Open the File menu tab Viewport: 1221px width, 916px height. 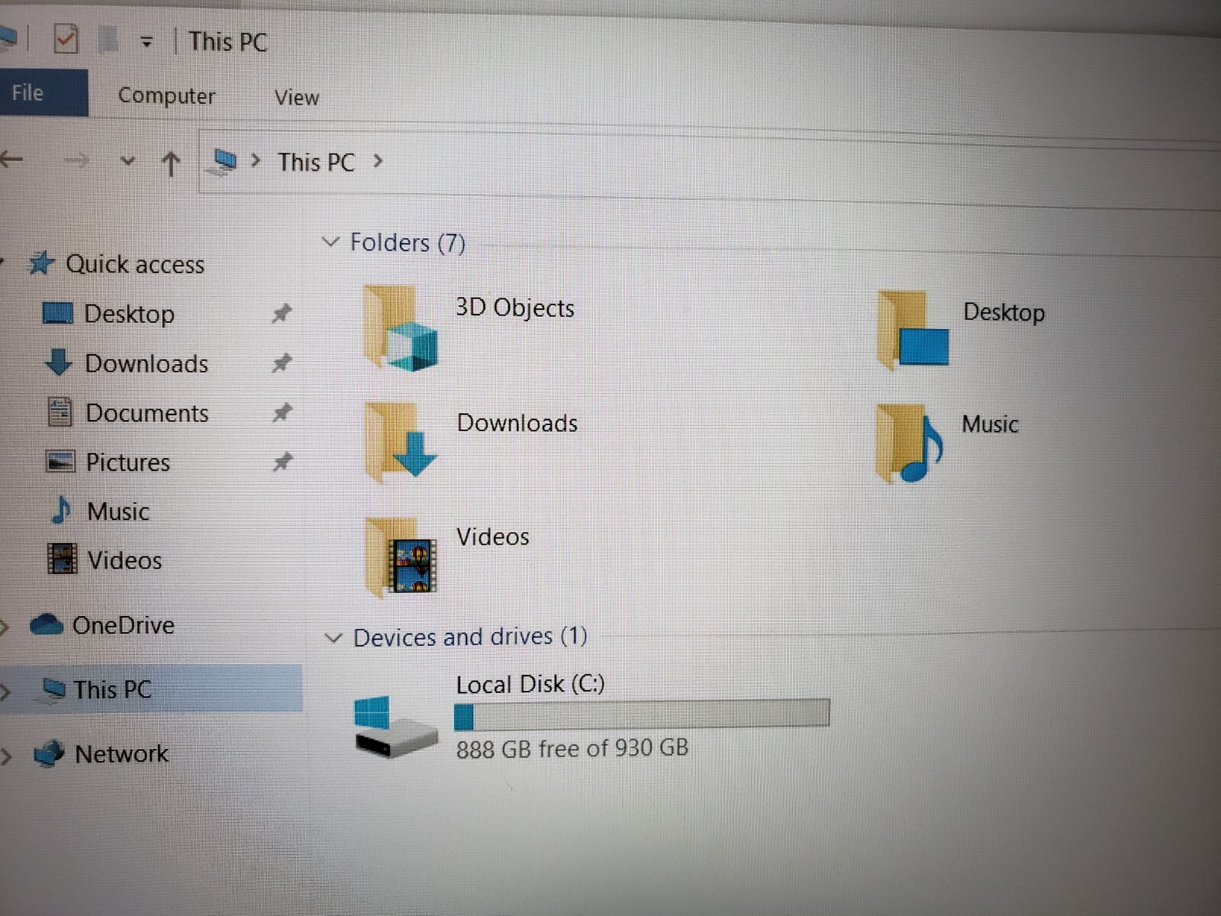[x=43, y=92]
